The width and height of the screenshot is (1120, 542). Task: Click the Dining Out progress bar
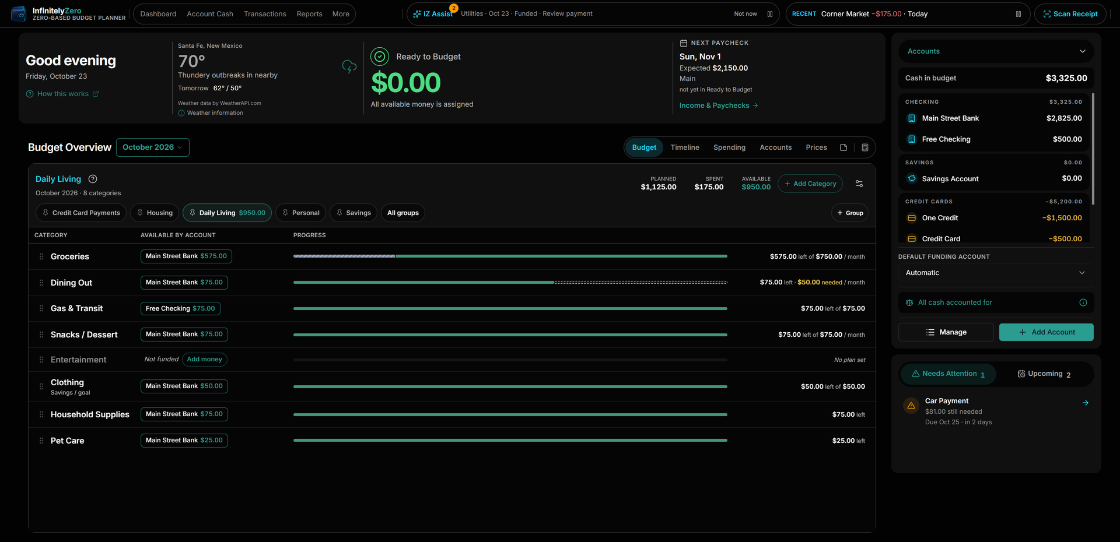tap(510, 282)
